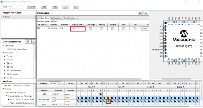Switch to the Registers tab

56,18
